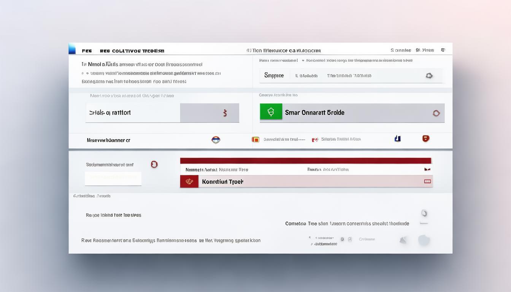Click the dark red bar above the Nnmnett row
Image resolution: width=511 pixels, height=292 pixels.
pyautogui.click(x=305, y=161)
